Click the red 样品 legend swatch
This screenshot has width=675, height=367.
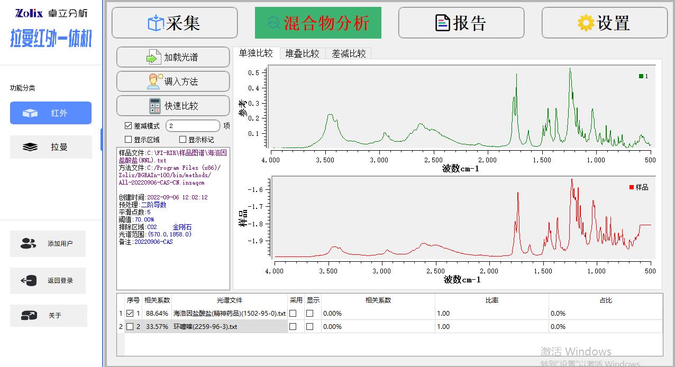click(632, 187)
